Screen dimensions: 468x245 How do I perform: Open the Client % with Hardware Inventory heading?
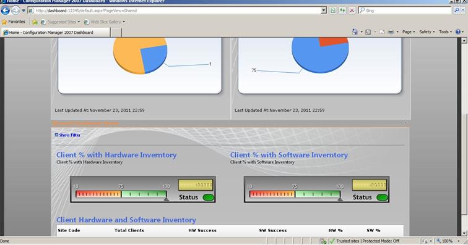pos(116,155)
